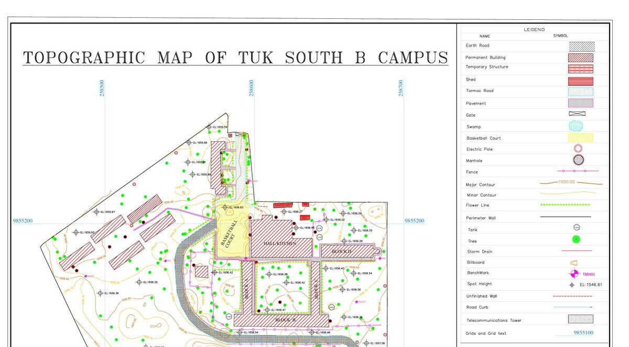
Task: Click the EL:1656.38 spot height in courtyard
Action: click(280, 274)
